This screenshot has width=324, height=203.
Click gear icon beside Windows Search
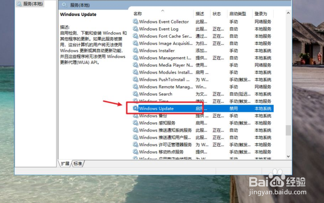(x=135, y=94)
